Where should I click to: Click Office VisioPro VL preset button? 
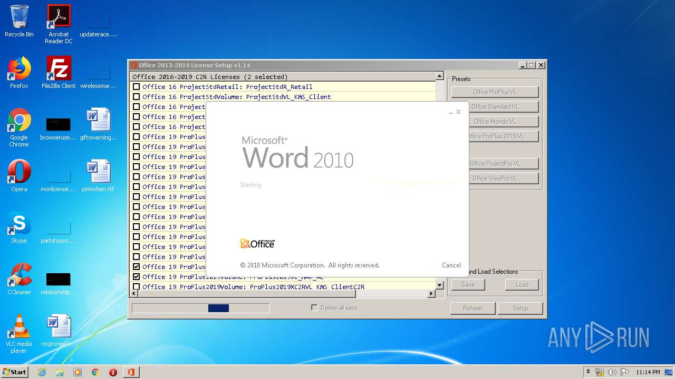pyautogui.click(x=495, y=178)
